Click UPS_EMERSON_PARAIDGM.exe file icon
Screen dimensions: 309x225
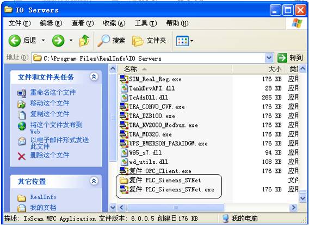click(124, 143)
